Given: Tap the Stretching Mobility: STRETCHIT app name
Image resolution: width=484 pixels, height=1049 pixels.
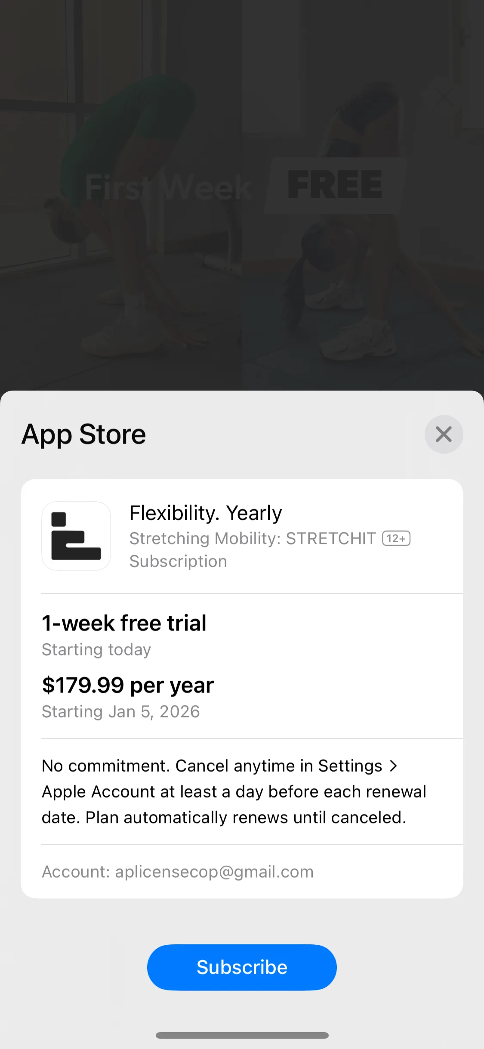Looking at the screenshot, I should 253,538.
